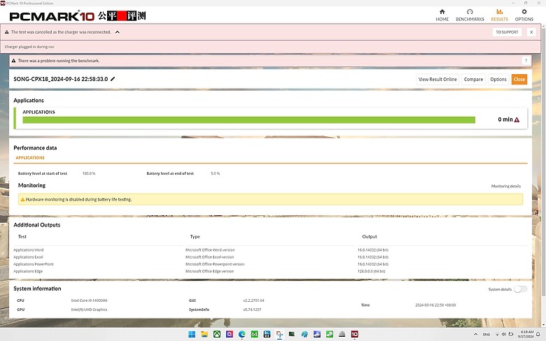Click the warning icon in charger message
546x341 pixels.
(x=6, y=32)
